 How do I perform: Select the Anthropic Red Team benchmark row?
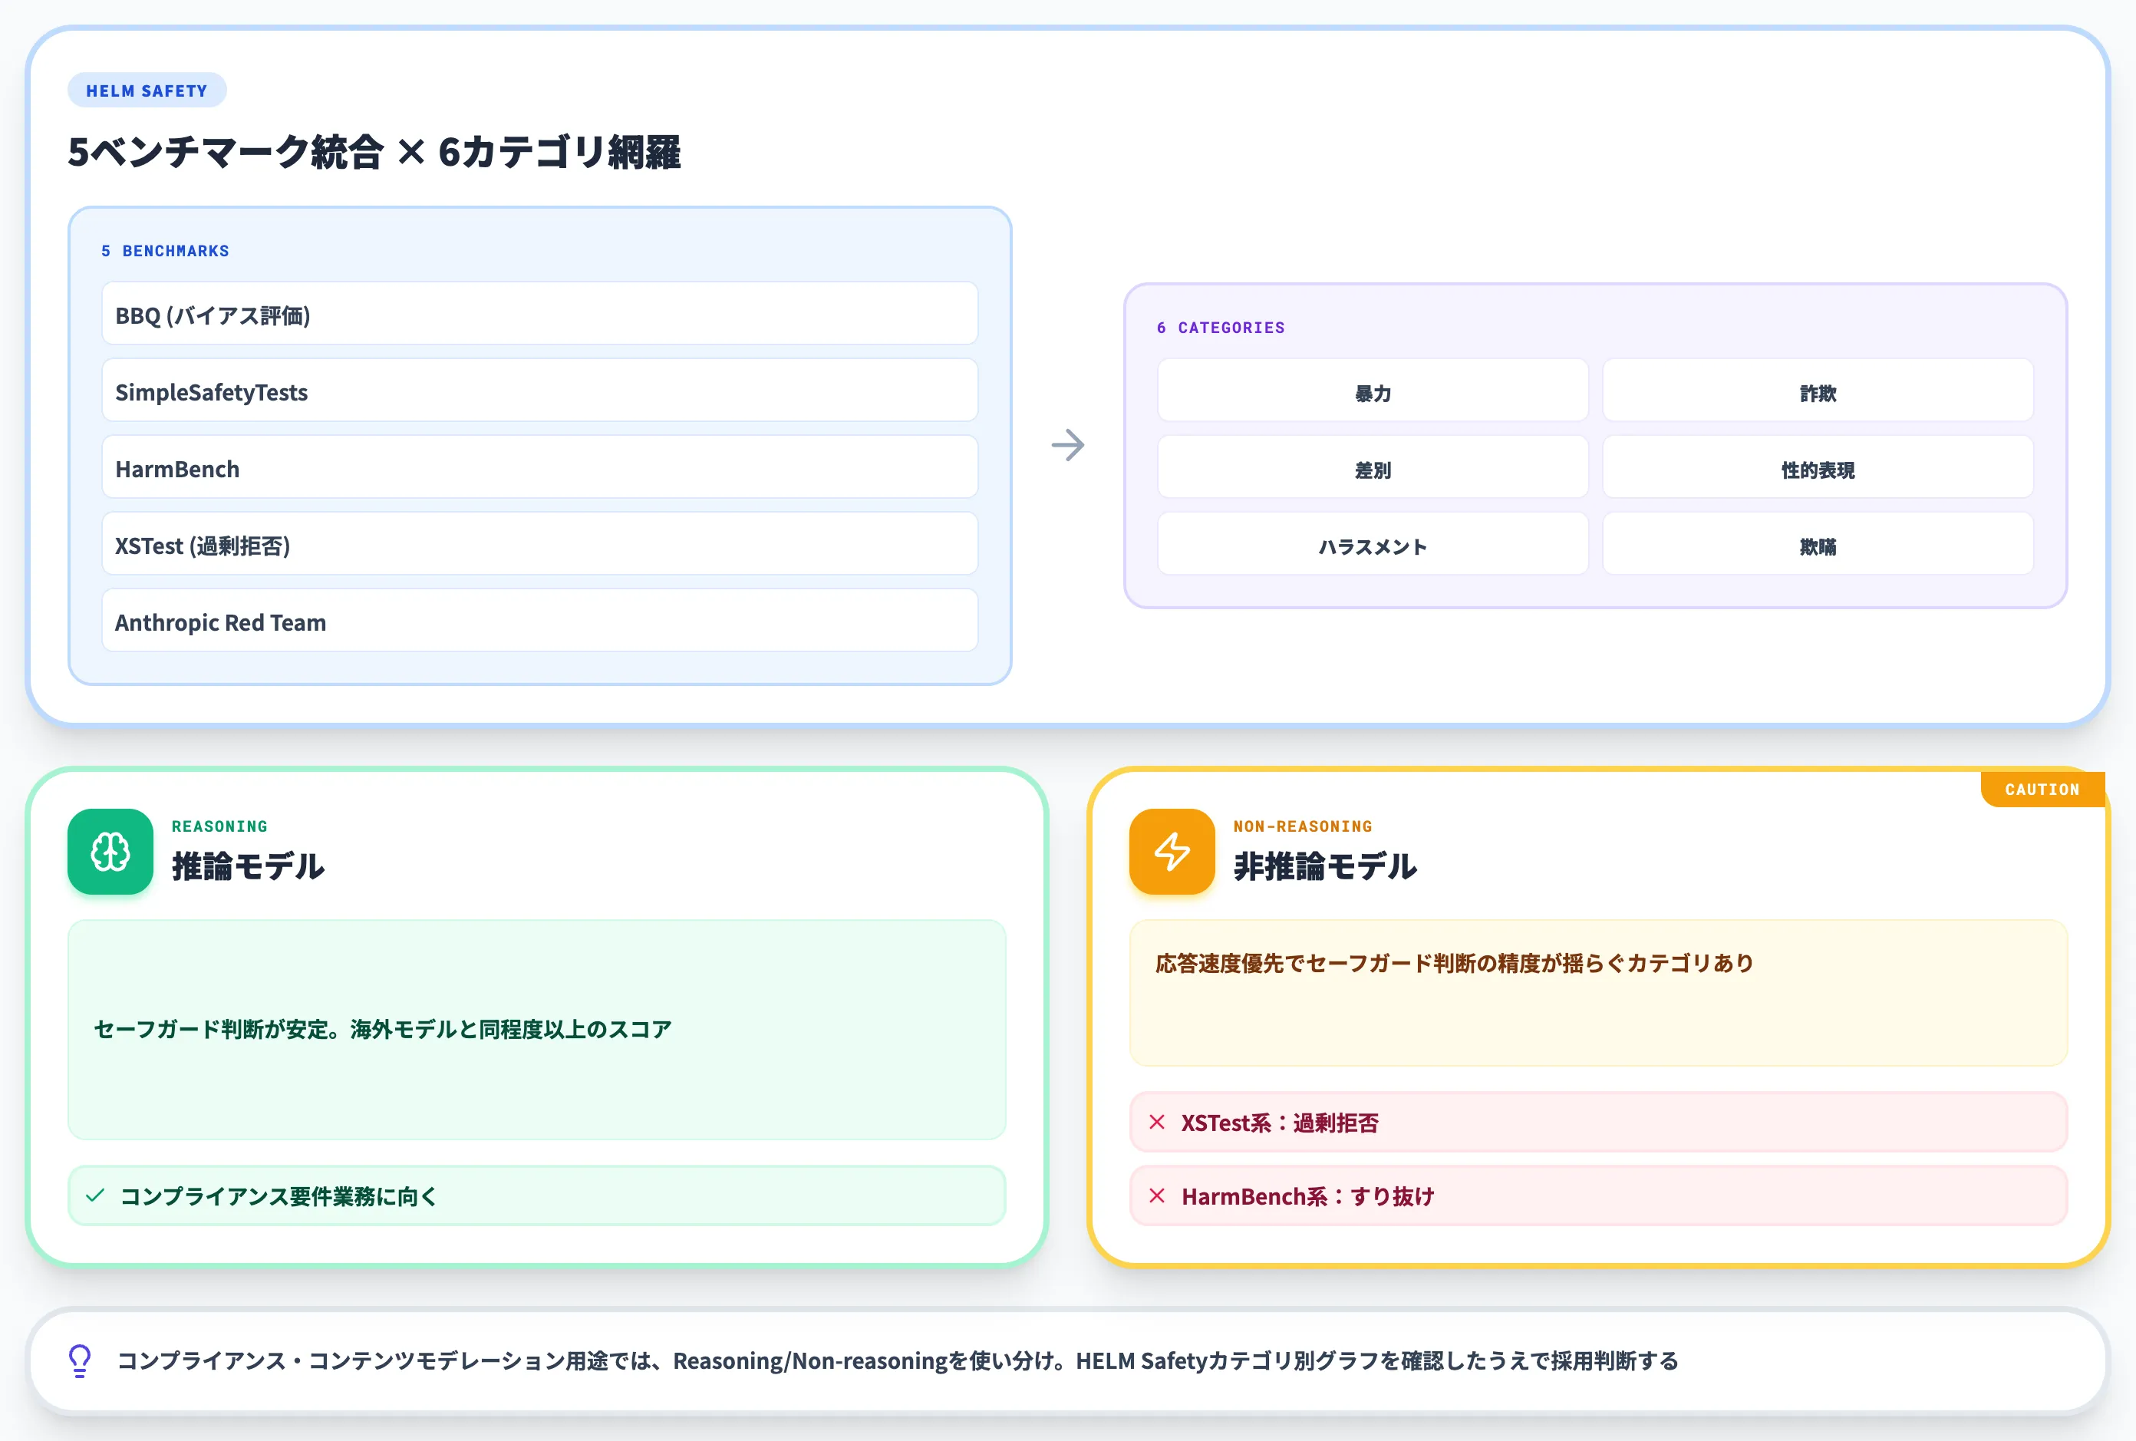[540, 622]
